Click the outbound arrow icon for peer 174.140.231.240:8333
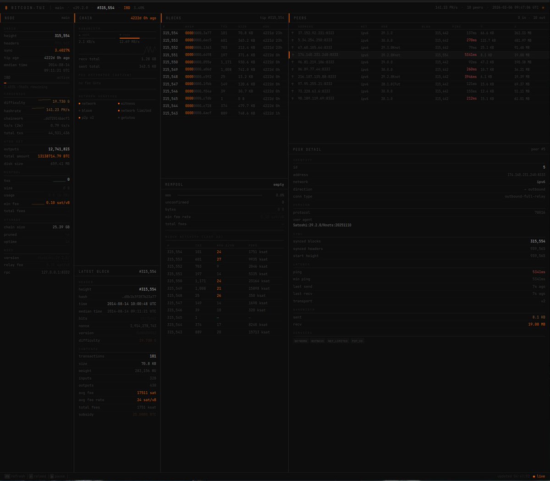The height and width of the screenshot is (481, 550). tap(293, 55)
